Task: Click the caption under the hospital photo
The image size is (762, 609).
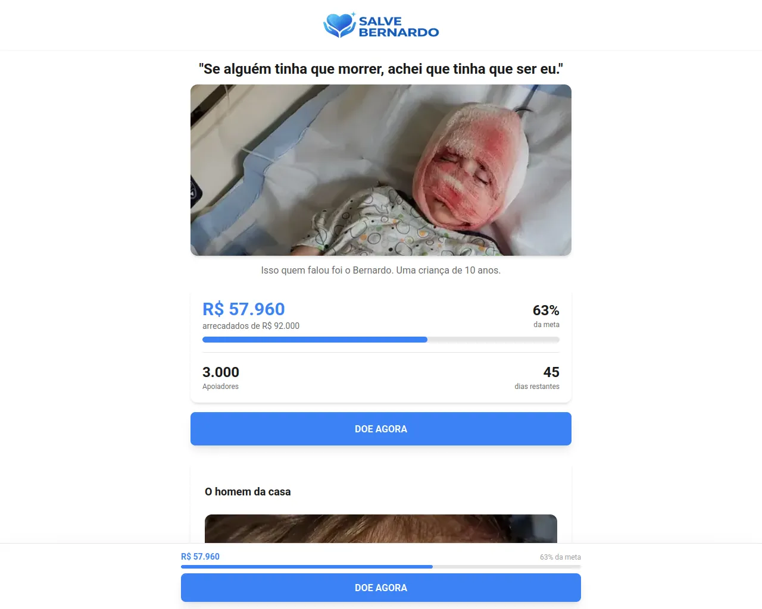Action: pyautogui.click(x=381, y=270)
